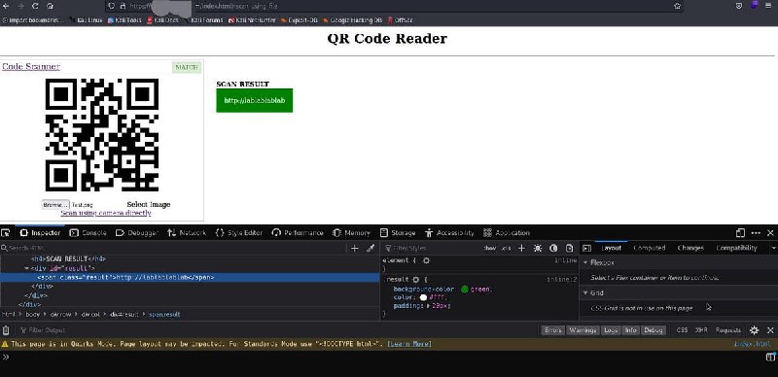Open the Accessibility tab

pos(449,232)
